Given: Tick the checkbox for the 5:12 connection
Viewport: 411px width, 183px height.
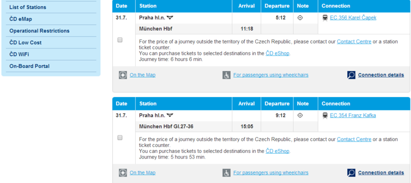Looking at the screenshot, I should tap(120, 40).
